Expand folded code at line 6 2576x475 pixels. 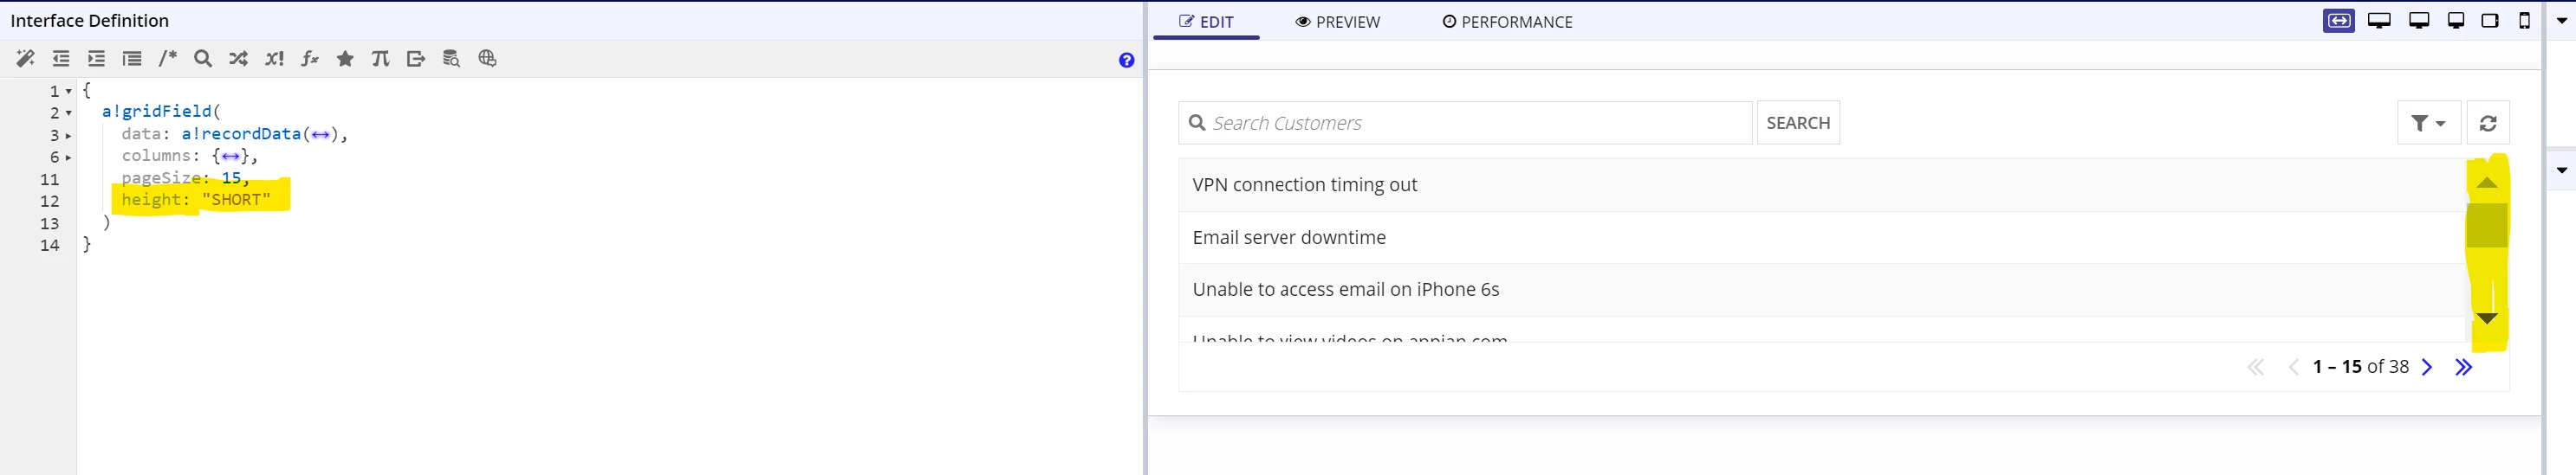(x=68, y=157)
